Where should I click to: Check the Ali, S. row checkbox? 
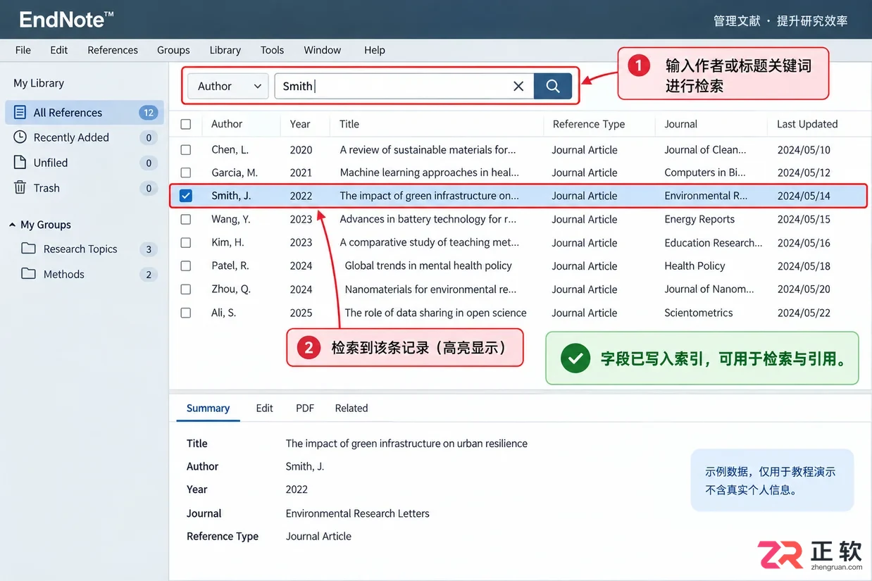pyautogui.click(x=186, y=313)
